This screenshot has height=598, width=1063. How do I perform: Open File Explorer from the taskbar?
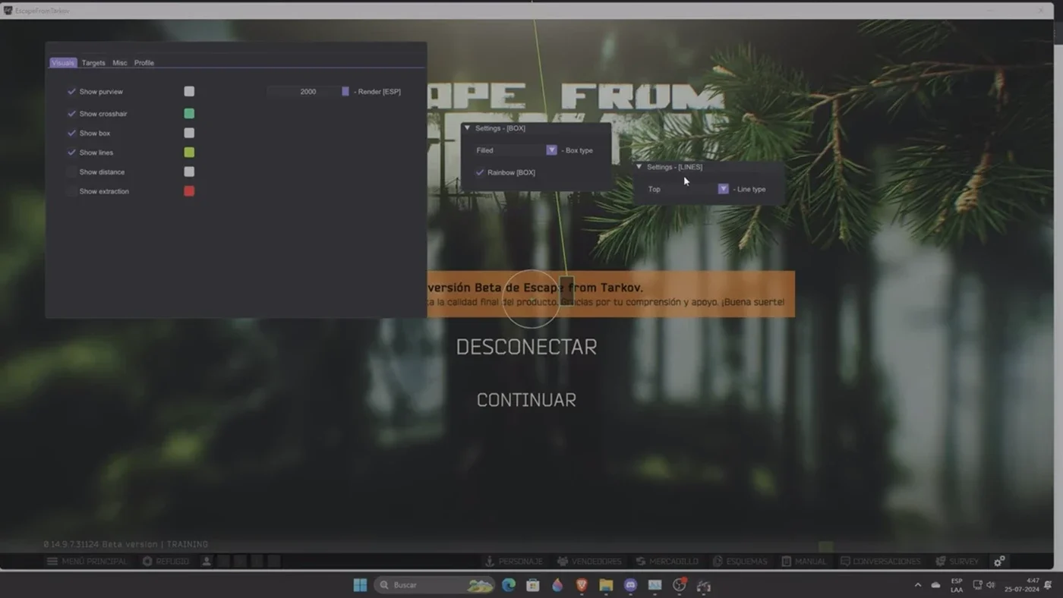pos(606,585)
